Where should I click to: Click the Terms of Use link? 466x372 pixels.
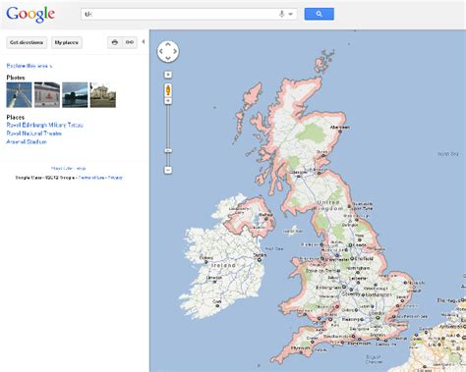(x=91, y=178)
